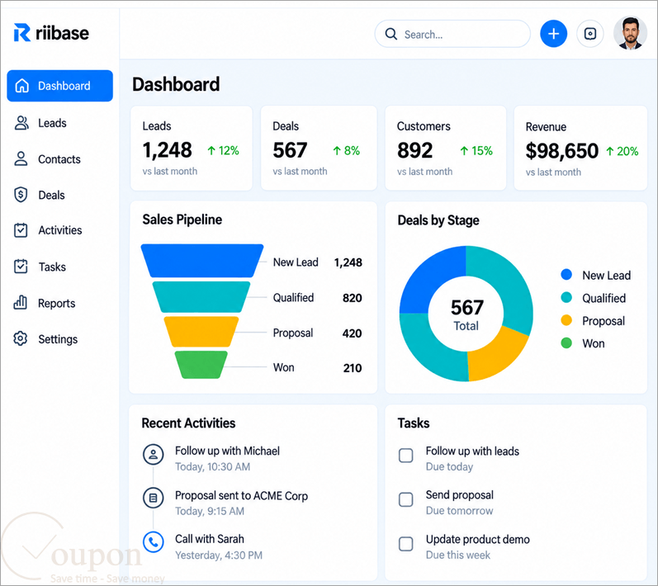Click the 567 Total donut center

pyautogui.click(x=466, y=314)
